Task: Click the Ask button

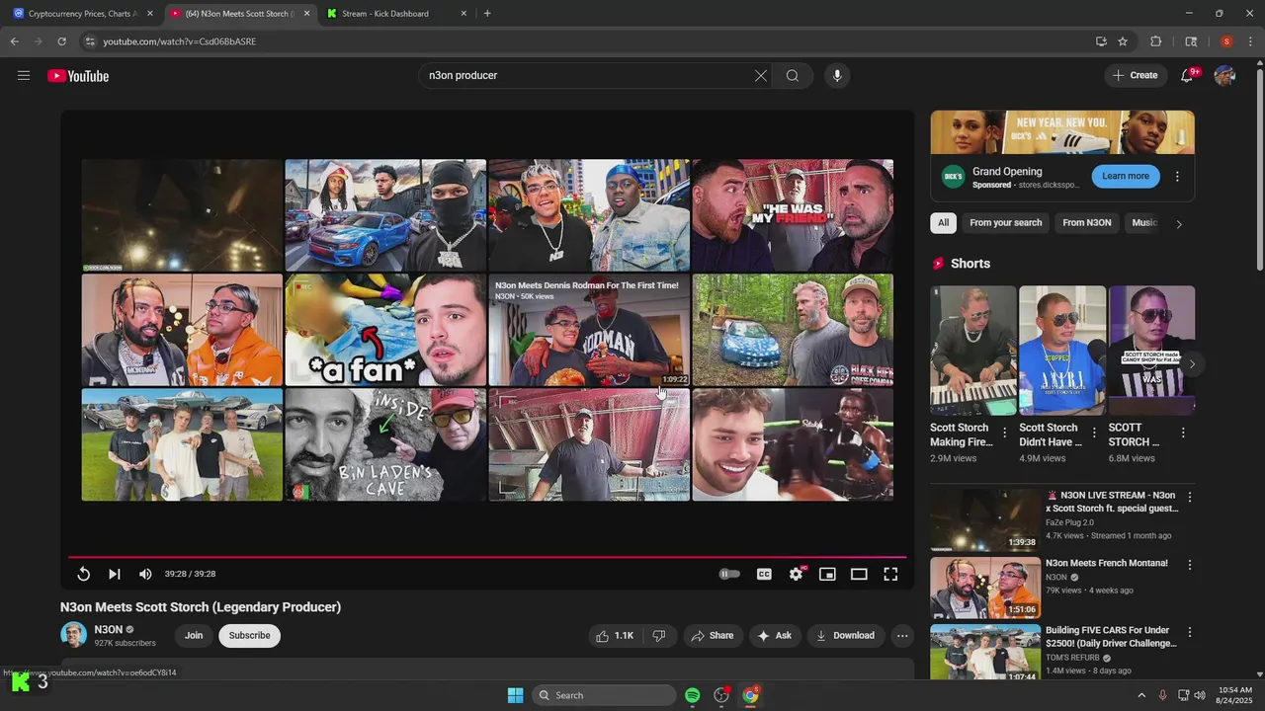Action: pyautogui.click(x=775, y=636)
